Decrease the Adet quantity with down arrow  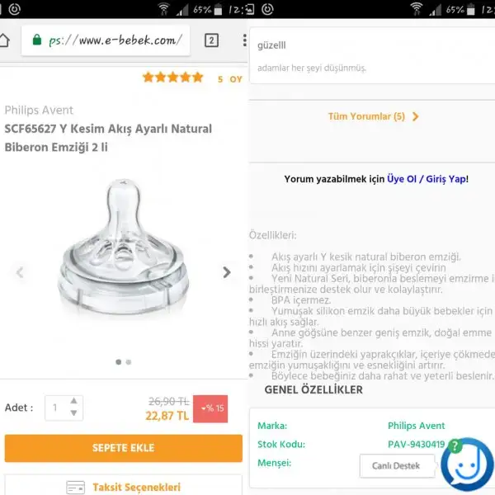[73, 413]
